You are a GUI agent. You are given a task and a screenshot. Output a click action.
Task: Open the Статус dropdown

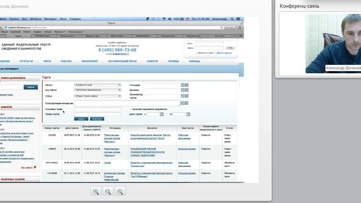pyautogui.click(x=98, y=96)
